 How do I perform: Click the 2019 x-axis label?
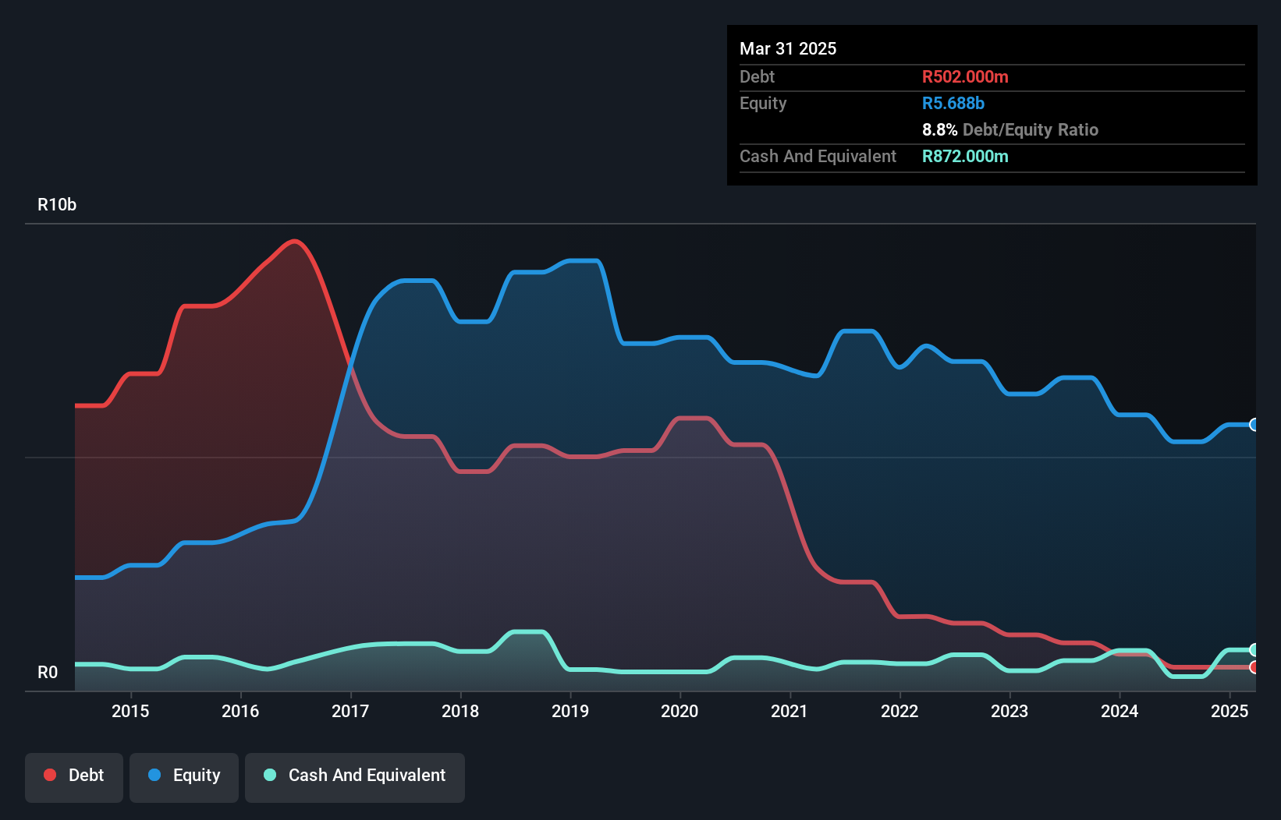[570, 711]
